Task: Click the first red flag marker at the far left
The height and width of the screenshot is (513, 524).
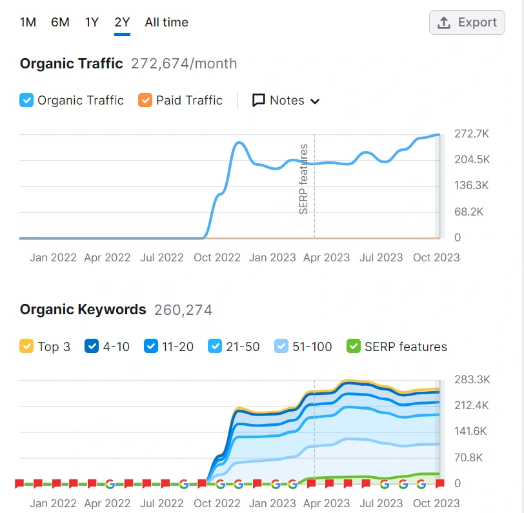Action: click(19, 483)
